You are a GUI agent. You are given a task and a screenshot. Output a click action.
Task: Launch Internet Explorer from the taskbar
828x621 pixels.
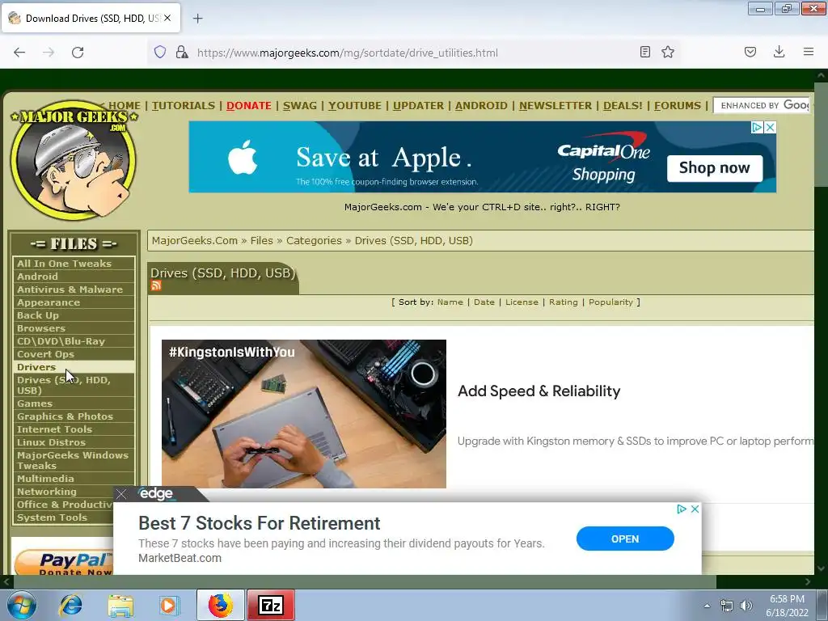click(71, 605)
